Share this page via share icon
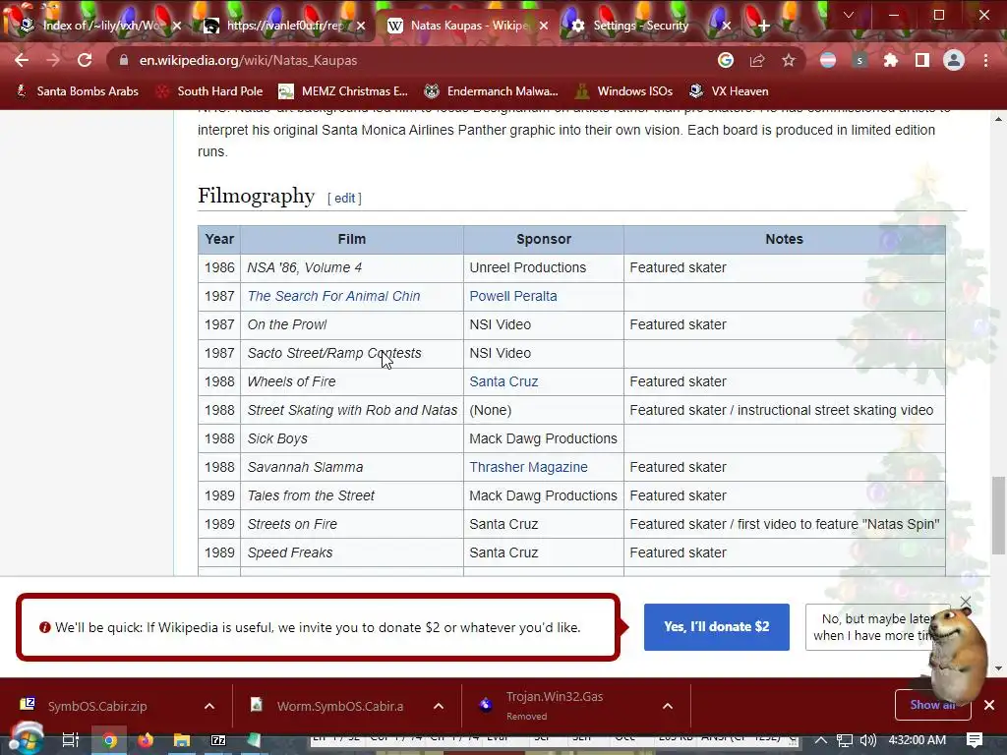This screenshot has height=755, width=1007. [757, 60]
